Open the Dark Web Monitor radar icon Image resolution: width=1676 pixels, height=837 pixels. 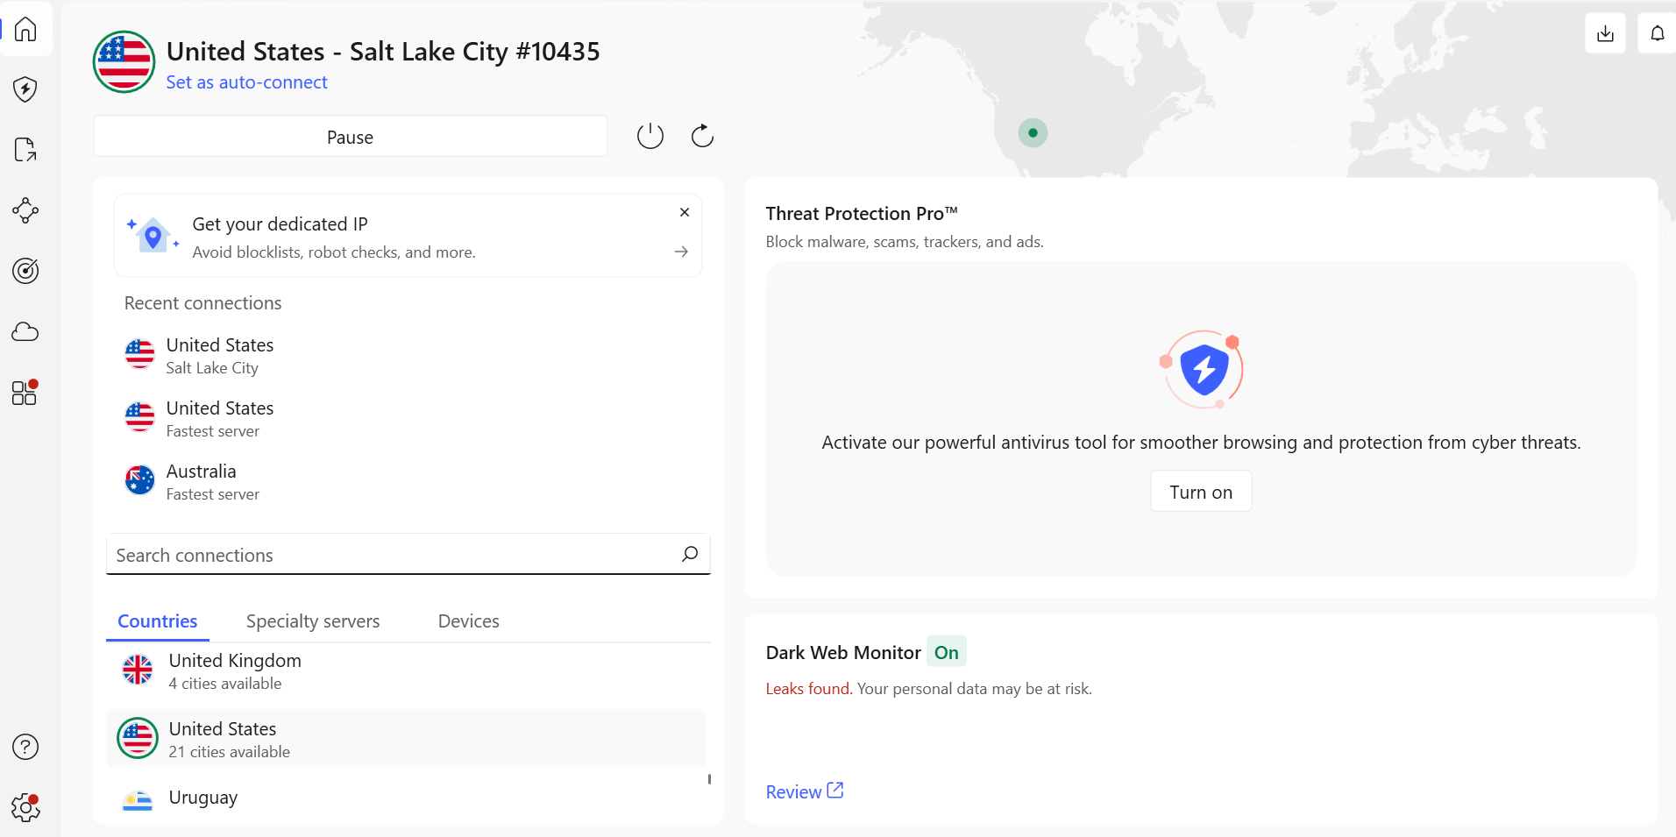coord(25,271)
